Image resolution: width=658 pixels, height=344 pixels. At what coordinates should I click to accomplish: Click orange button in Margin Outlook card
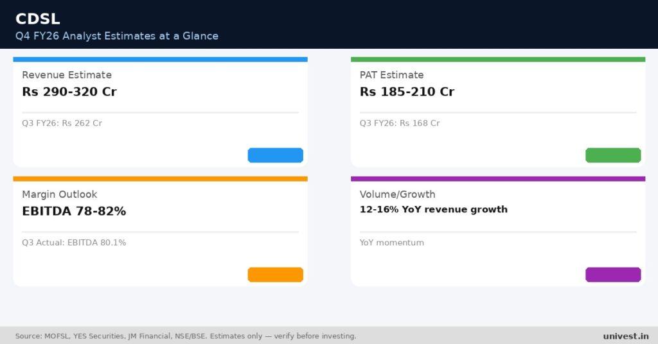275,275
